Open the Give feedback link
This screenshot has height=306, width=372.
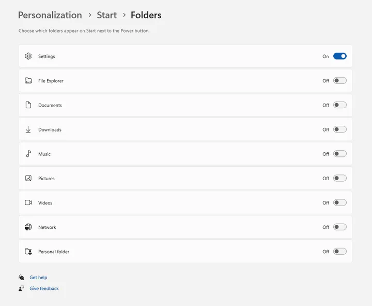(44, 288)
